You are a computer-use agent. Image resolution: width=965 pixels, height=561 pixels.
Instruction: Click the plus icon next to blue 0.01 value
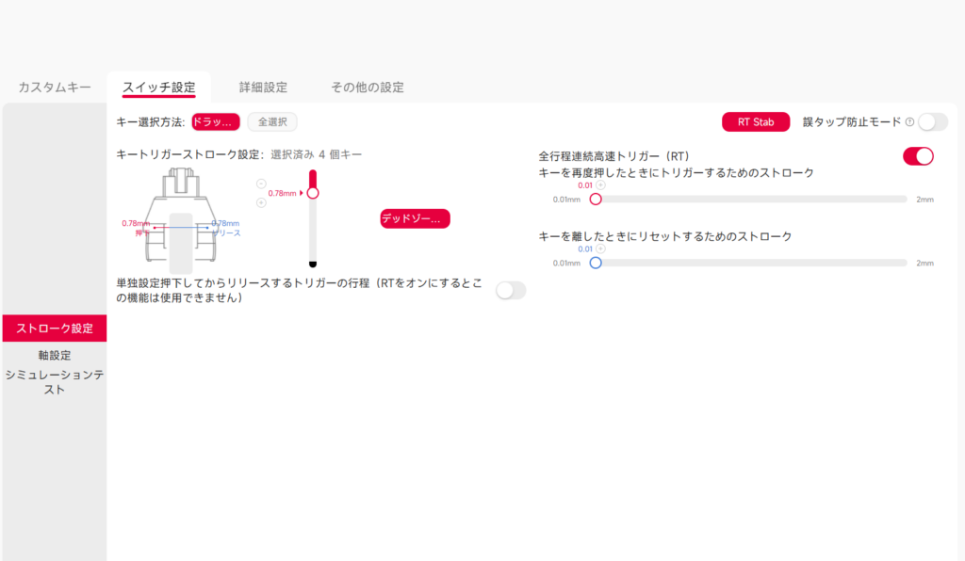(601, 249)
